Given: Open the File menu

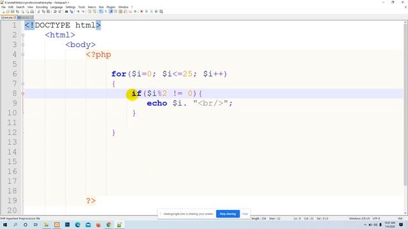Looking at the screenshot, I should click(3, 7).
